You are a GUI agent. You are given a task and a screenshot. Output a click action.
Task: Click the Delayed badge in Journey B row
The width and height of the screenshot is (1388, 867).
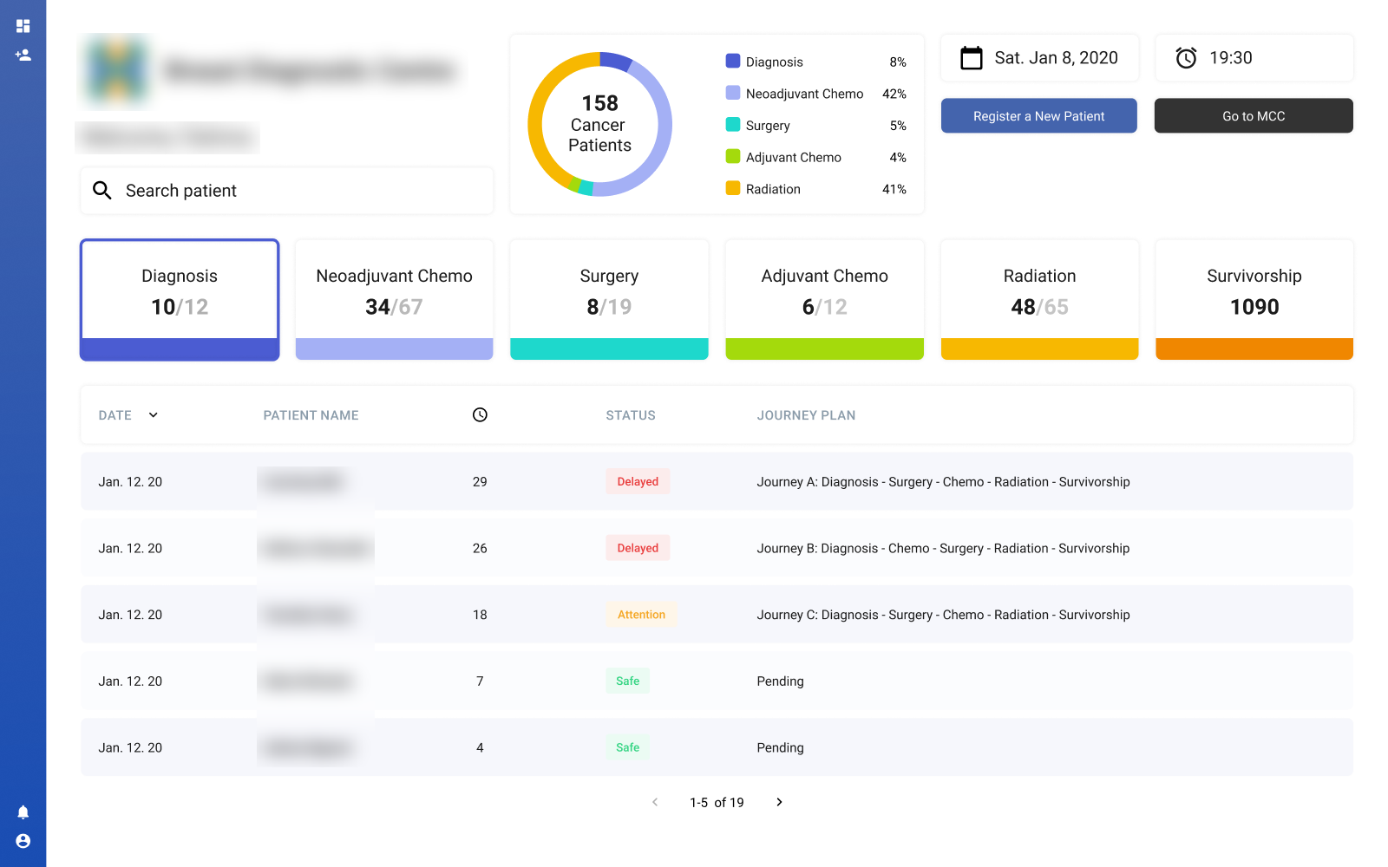coord(638,548)
